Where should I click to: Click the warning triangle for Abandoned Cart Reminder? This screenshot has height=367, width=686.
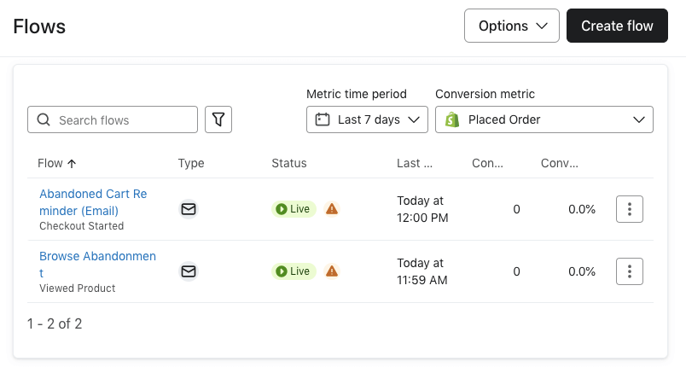click(332, 209)
